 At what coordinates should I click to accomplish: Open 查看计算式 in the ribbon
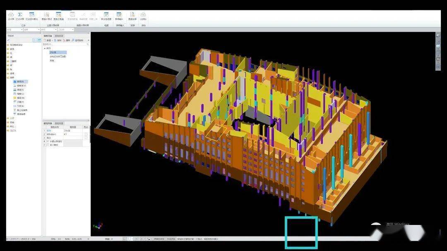pos(46,15)
